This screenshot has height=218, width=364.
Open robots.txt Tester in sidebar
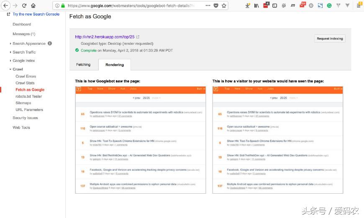pos(29,96)
